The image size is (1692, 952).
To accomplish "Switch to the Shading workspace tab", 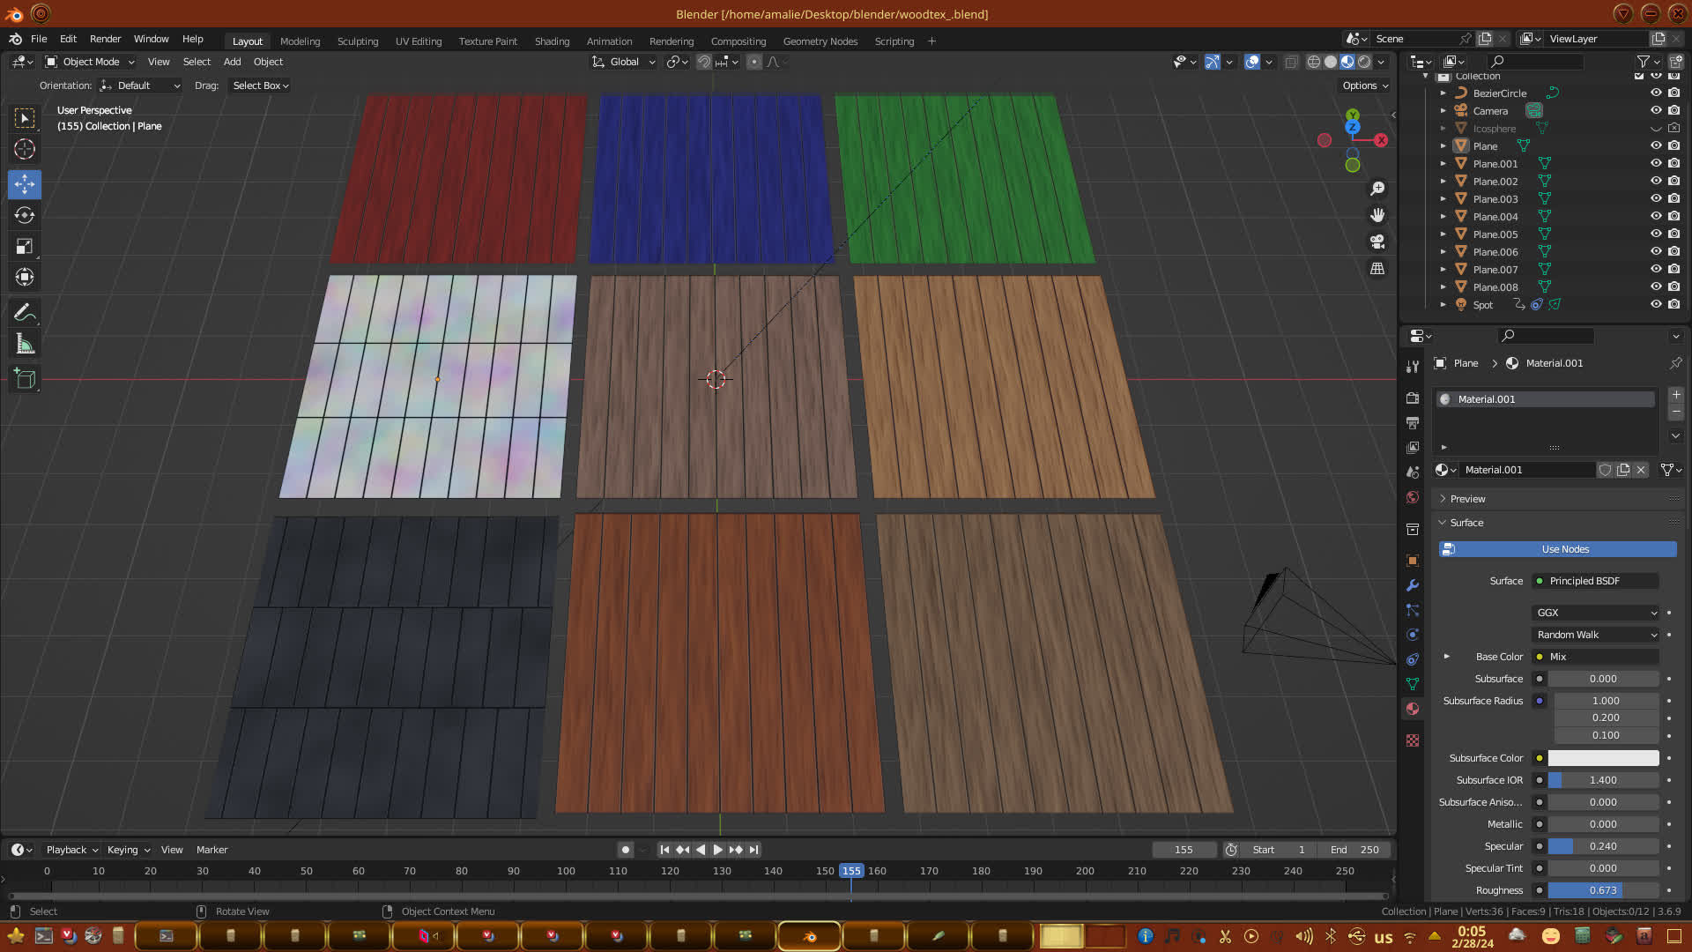I will click(x=552, y=41).
